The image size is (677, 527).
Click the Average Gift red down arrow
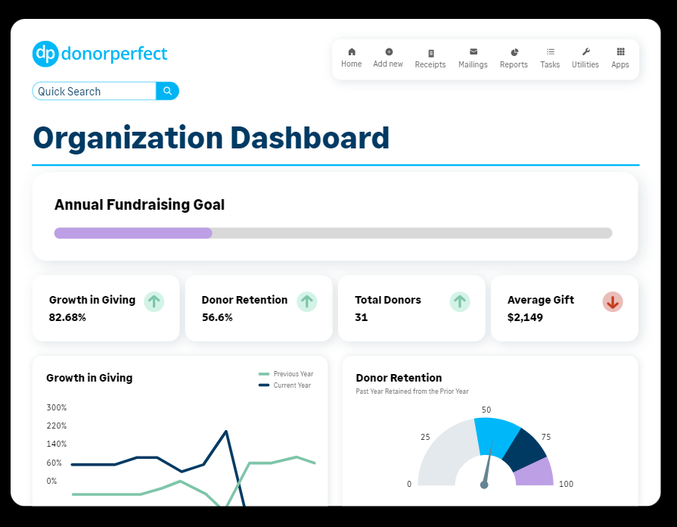coord(613,301)
